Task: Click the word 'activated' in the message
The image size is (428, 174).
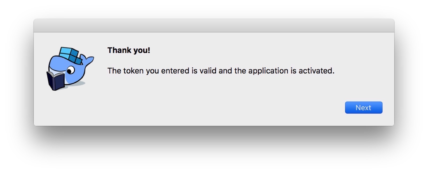Action: (x=316, y=71)
